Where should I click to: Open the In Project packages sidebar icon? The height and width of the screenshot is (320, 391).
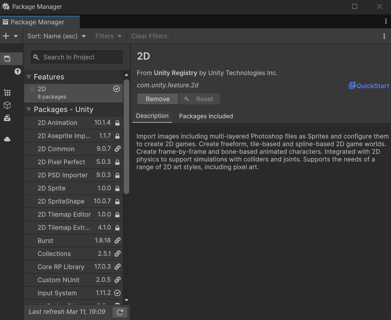tap(7, 59)
